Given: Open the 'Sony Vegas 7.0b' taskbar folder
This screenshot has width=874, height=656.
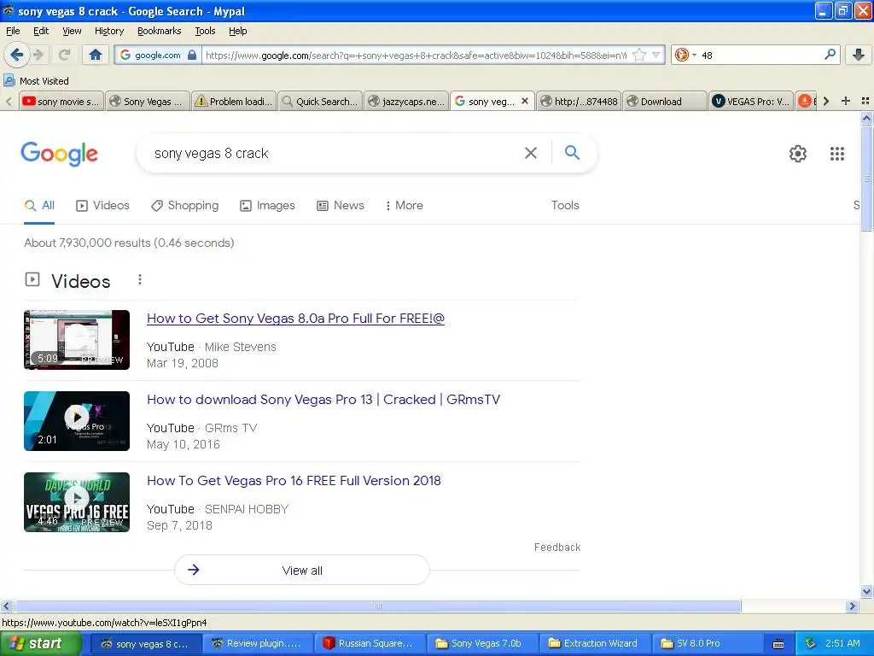Looking at the screenshot, I should 481,644.
